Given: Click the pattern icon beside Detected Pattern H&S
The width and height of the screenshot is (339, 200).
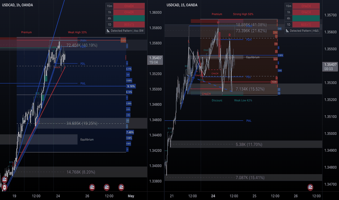Looking at the screenshot, I should 287,31.
